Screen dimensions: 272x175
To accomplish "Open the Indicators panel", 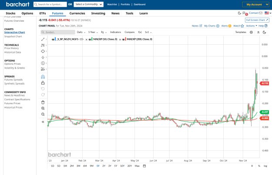I will (115, 32).
